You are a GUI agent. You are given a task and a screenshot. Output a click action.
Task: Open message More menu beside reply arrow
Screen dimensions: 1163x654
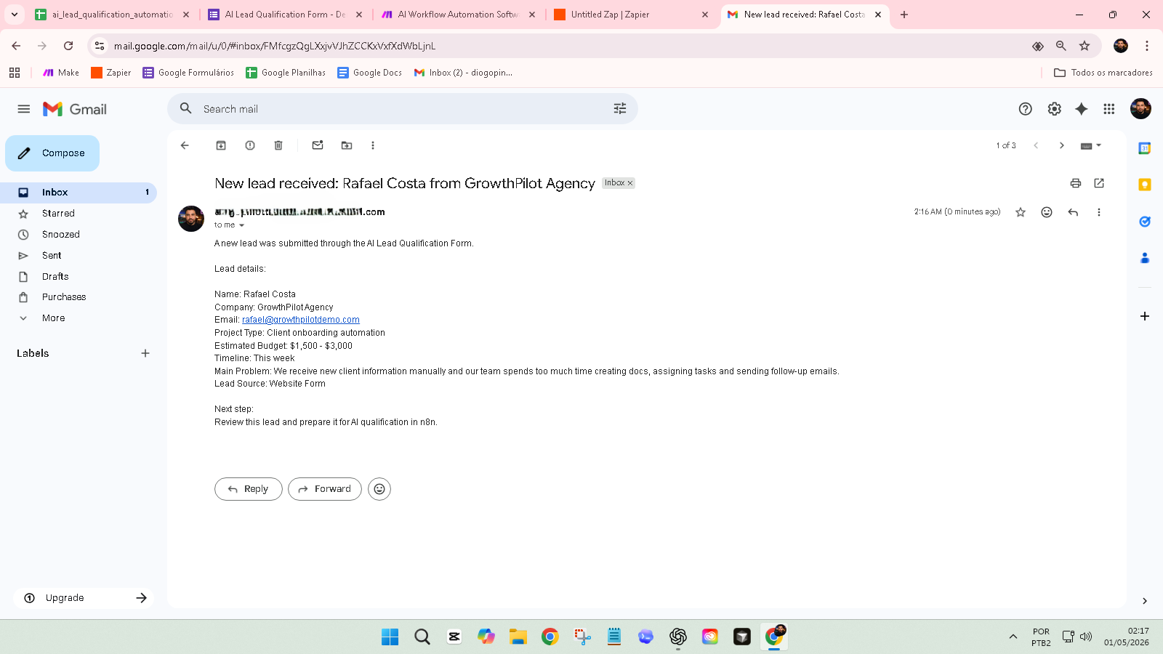coord(1099,212)
